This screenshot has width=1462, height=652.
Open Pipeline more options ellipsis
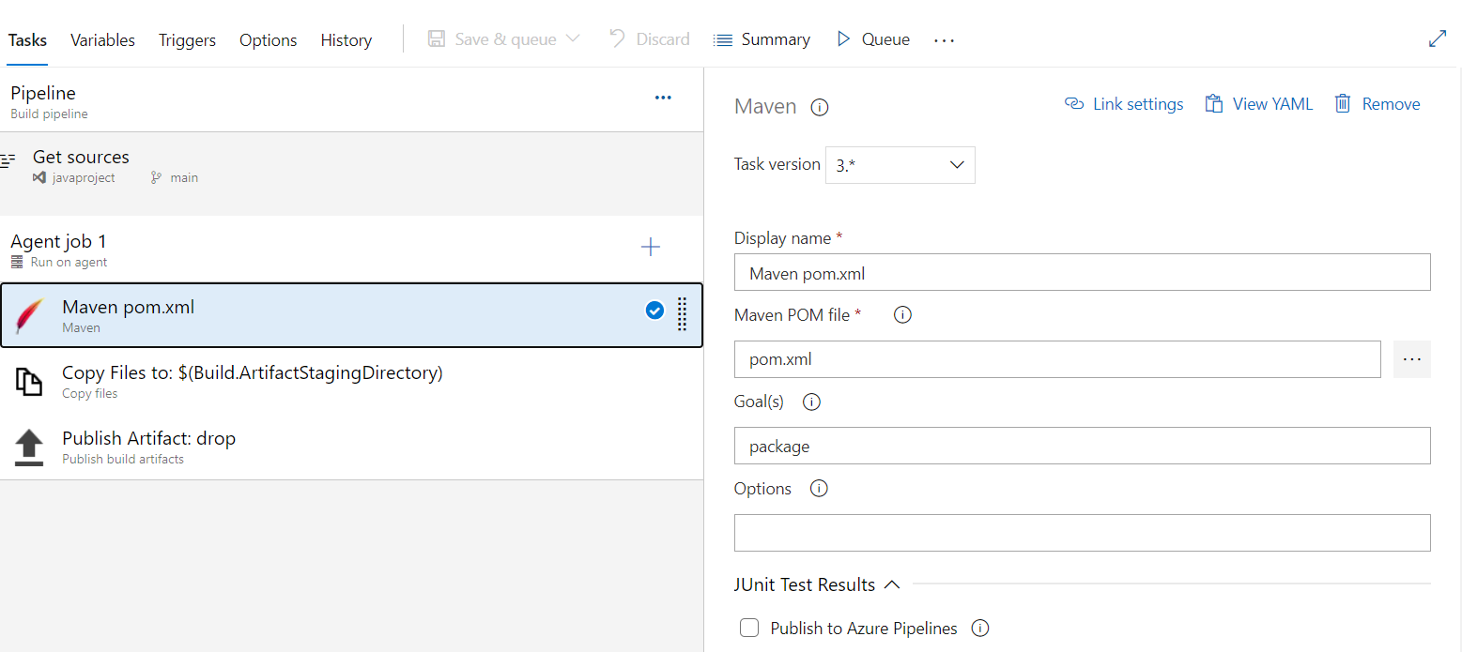[663, 98]
